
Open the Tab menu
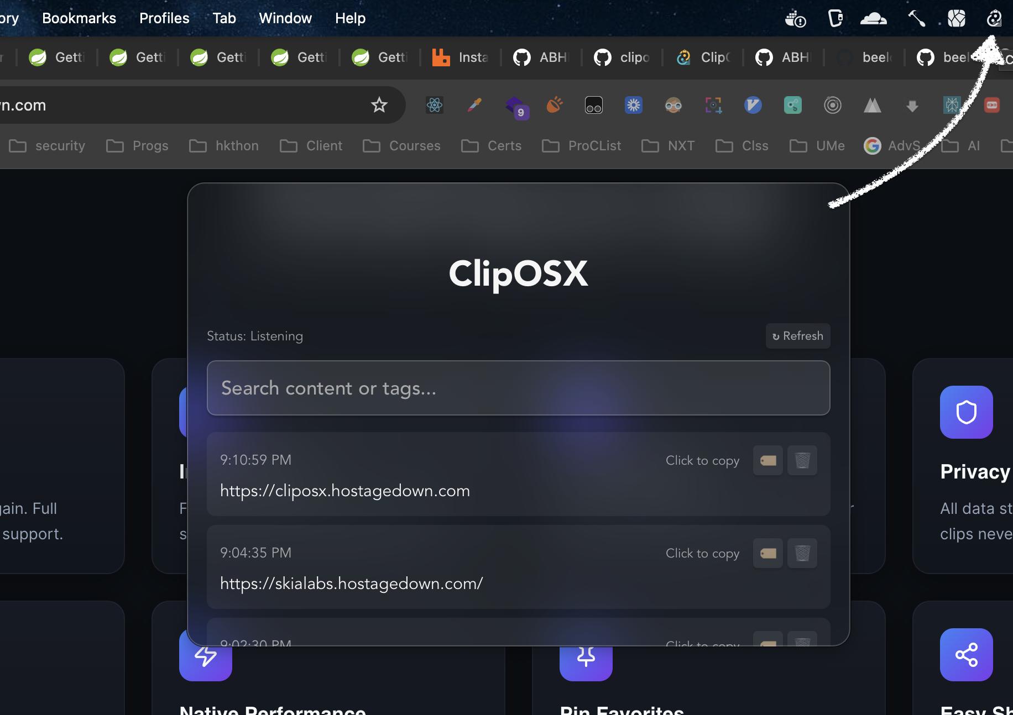click(x=224, y=18)
